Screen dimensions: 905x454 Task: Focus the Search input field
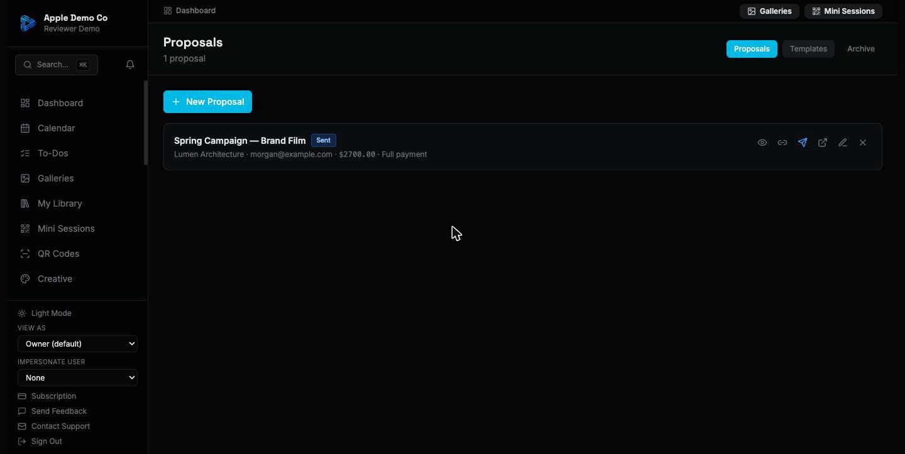click(57, 65)
